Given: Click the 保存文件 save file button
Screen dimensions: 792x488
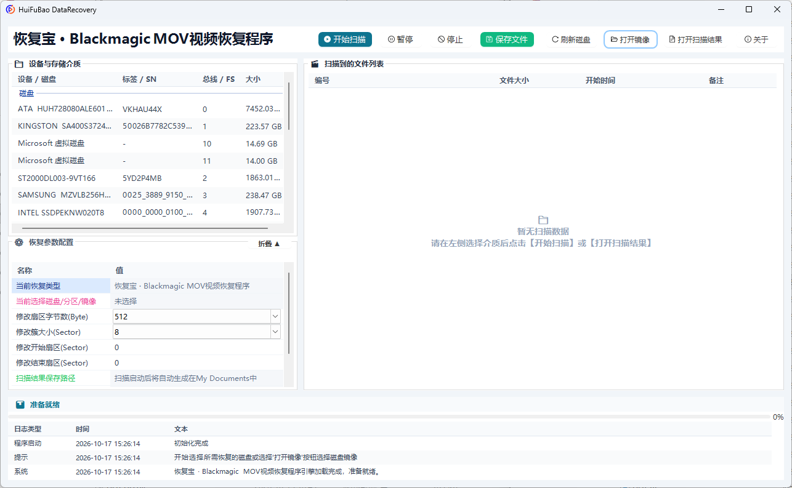Looking at the screenshot, I should (507, 39).
